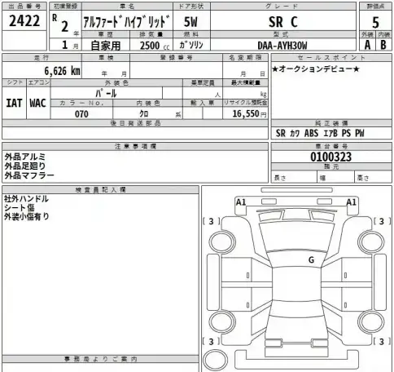Select the note 外品アルミ
This screenshot has width=394, height=372.
pyautogui.click(x=25, y=157)
